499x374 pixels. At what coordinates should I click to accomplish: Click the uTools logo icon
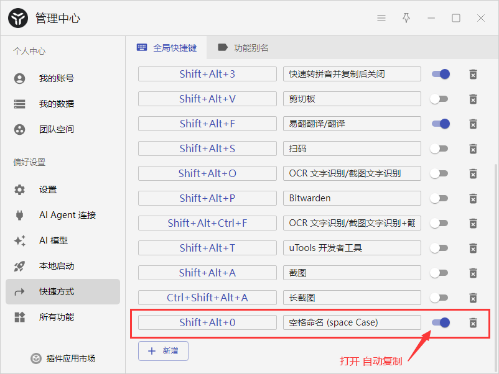pos(18,18)
